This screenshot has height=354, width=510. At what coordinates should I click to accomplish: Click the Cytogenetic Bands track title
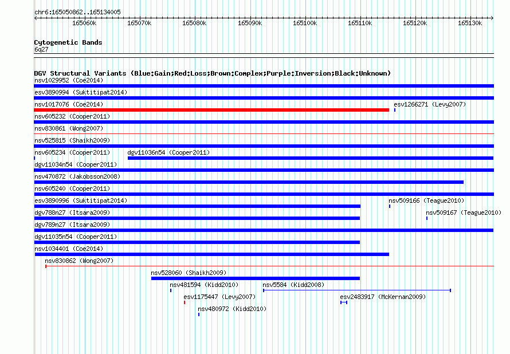pyautogui.click(x=68, y=42)
